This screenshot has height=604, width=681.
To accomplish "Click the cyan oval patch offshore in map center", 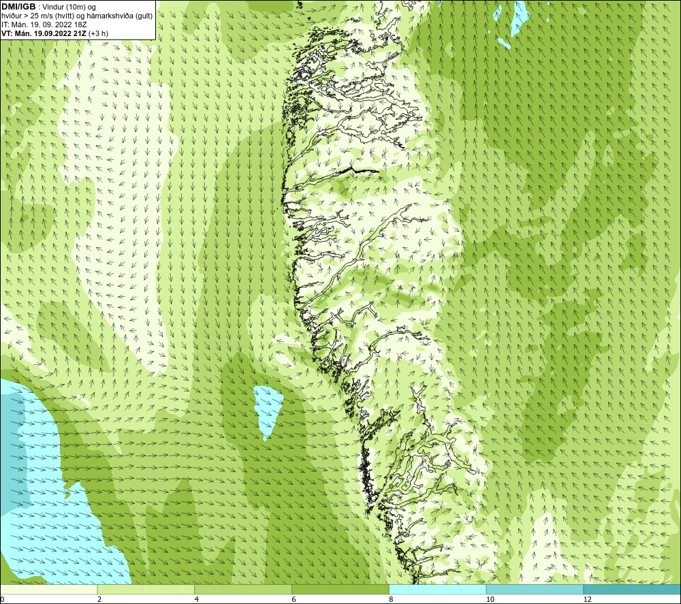I will (x=267, y=411).
